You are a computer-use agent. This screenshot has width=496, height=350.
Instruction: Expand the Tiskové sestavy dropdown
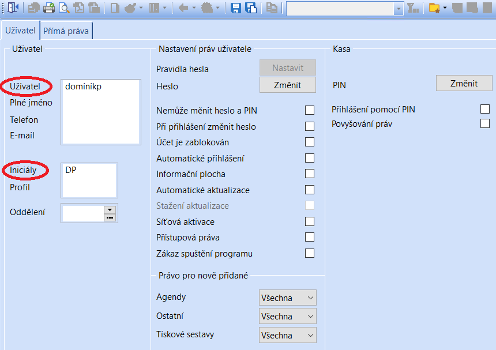pos(288,335)
